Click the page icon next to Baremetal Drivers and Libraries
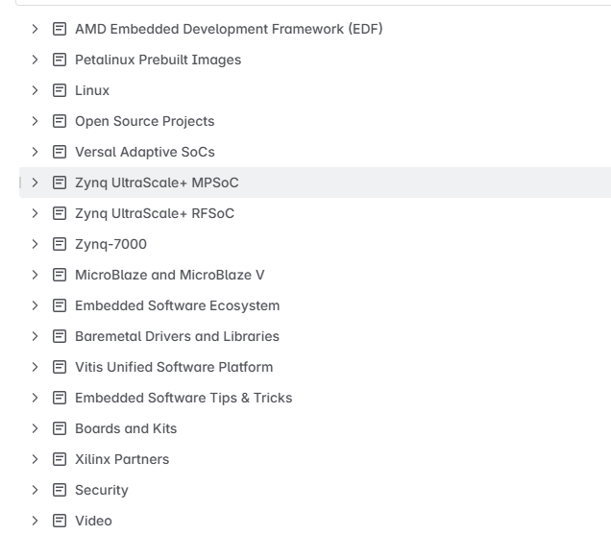611x535 pixels. coord(60,336)
